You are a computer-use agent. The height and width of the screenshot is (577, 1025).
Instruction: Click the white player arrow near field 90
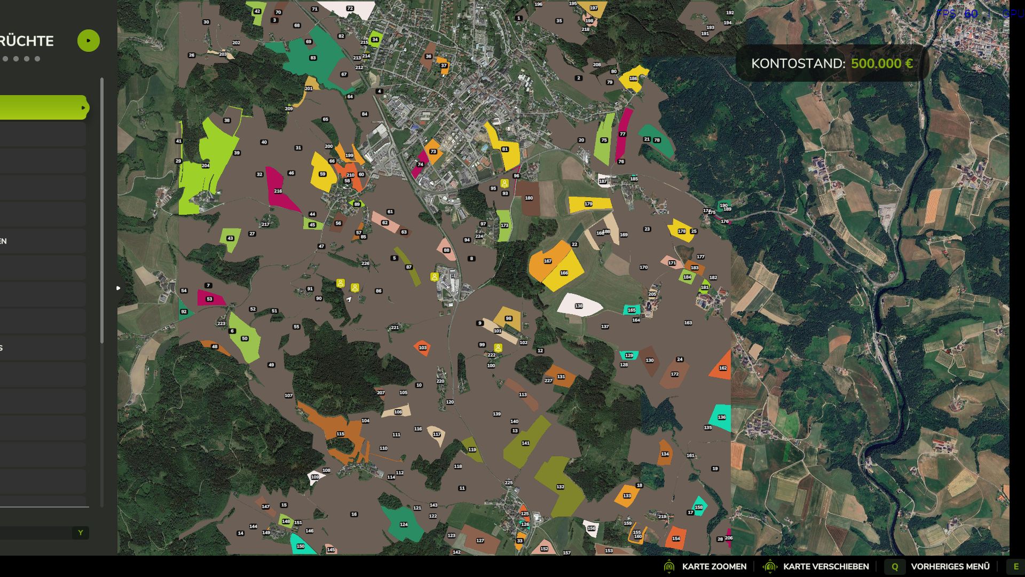point(349,299)
